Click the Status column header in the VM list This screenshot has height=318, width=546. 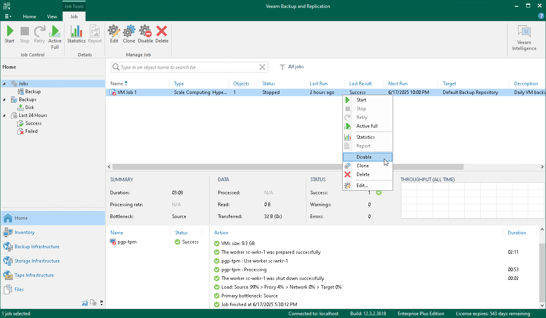click(x=181, y=233)
